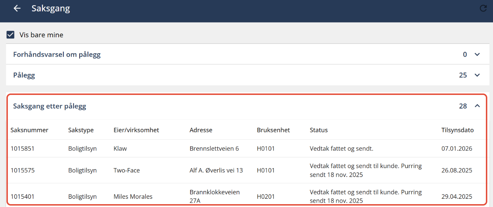Select owner Klaw
Viewport: 493px width, 207px height.
pos(120,148)
